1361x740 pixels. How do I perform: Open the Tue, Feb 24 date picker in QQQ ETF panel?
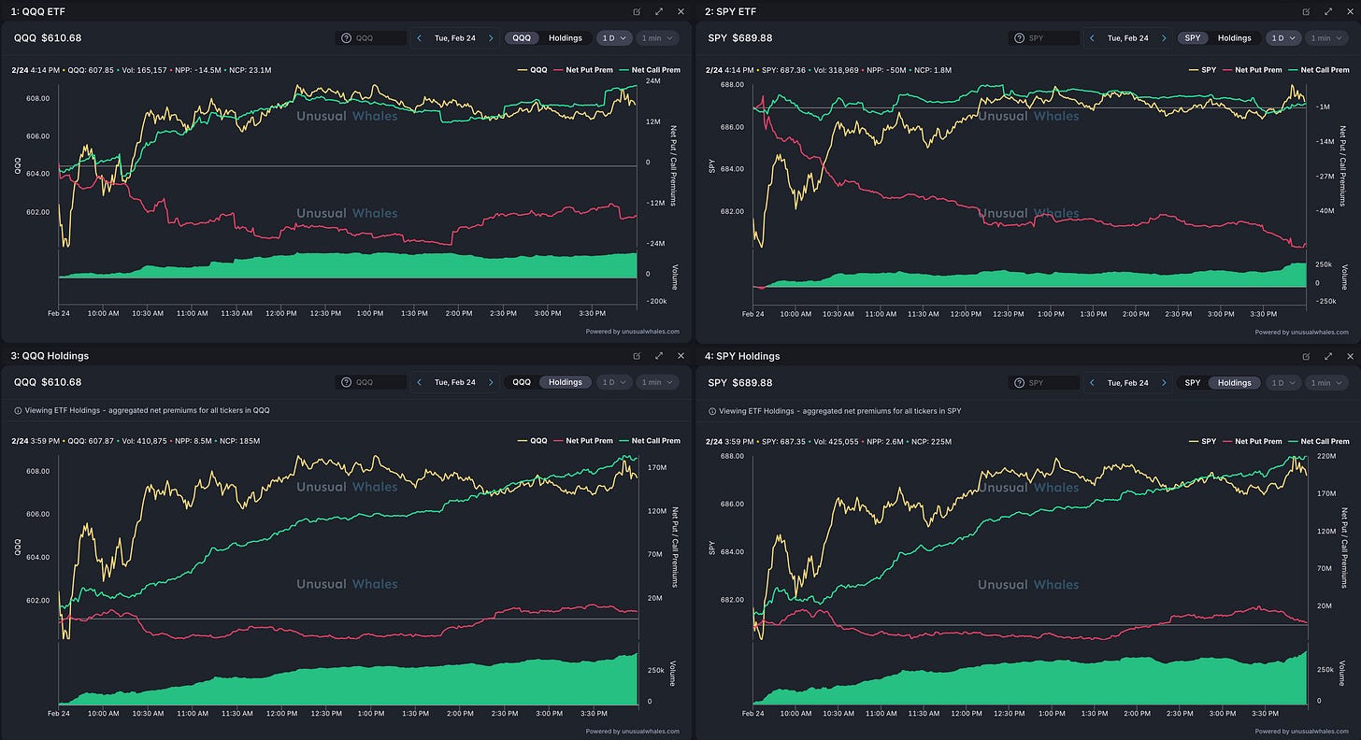click(x=455, y=38)
